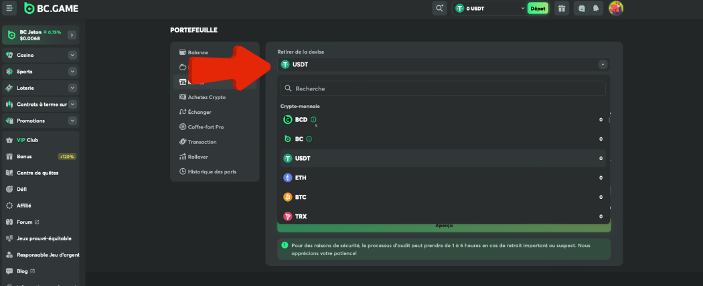Select the Rollover tab
703x286 pixels.
click(215, 157)
